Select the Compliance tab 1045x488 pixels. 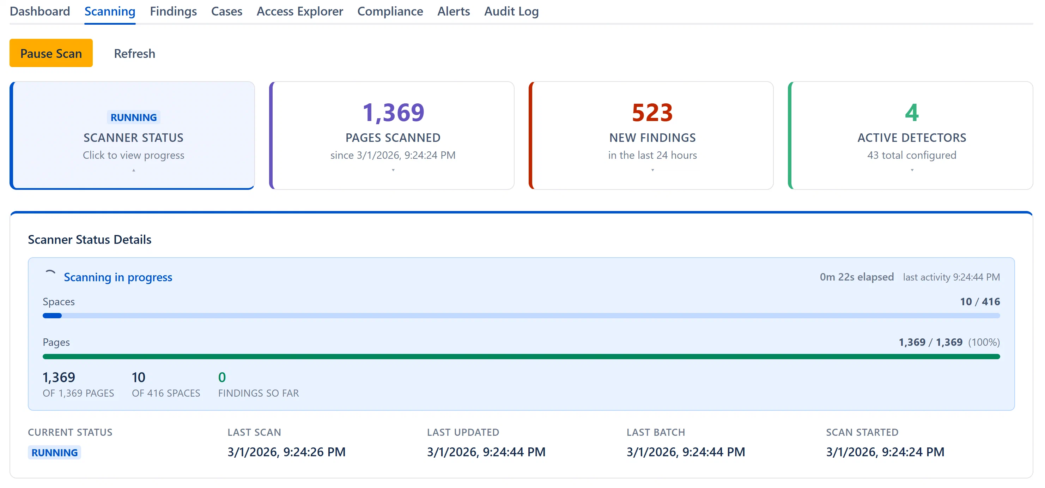[390, 11]
